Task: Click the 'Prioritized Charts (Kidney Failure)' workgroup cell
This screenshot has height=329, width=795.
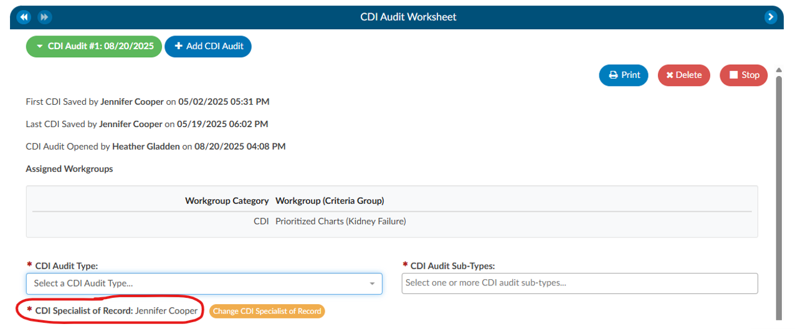Action: point(341,221)
